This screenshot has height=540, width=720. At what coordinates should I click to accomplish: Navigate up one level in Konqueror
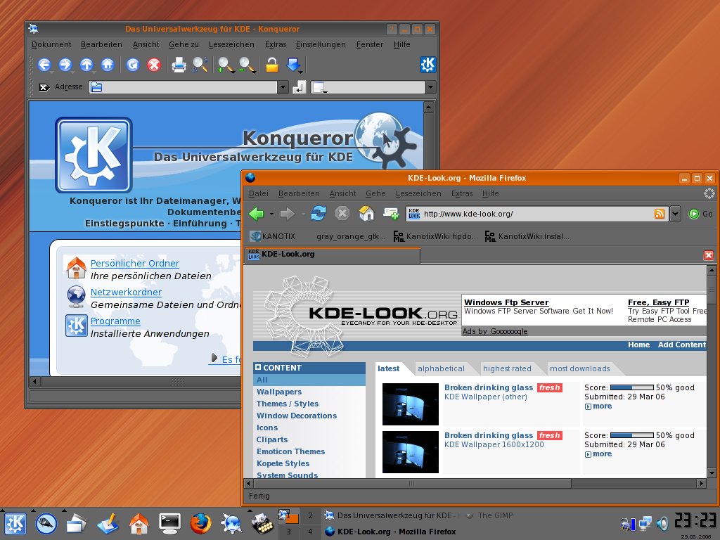[86, 65]
